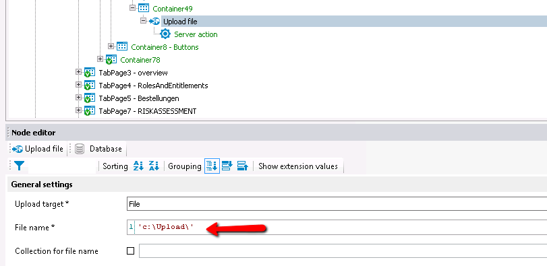Image resolution: width=547 pixels, height=266 pixels.
Task: Select TabPage5 - Bestellungen tree item
Action: point(139,98)
